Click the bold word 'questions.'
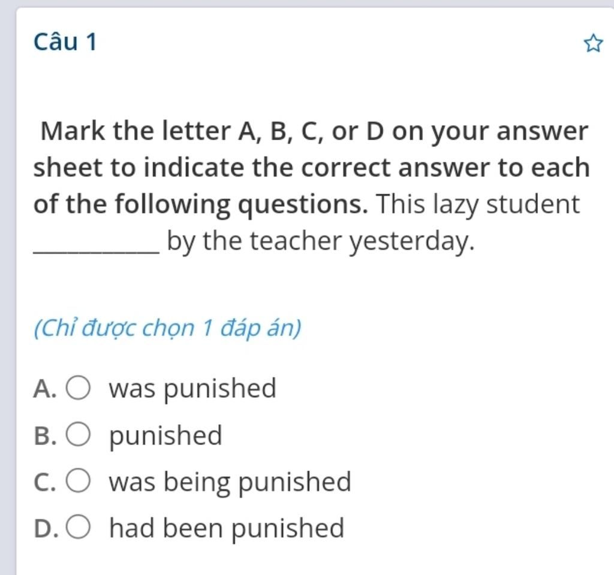This screenshot has width=614, height=575. click(x=303, y=204)
